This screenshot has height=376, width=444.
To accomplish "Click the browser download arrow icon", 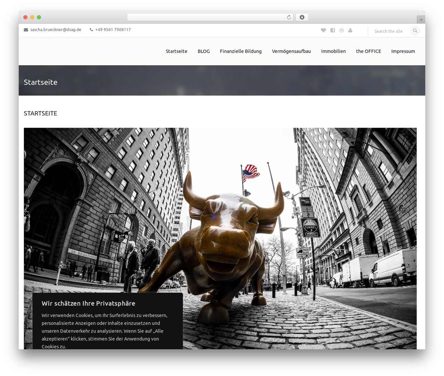I will click(302, 17).
